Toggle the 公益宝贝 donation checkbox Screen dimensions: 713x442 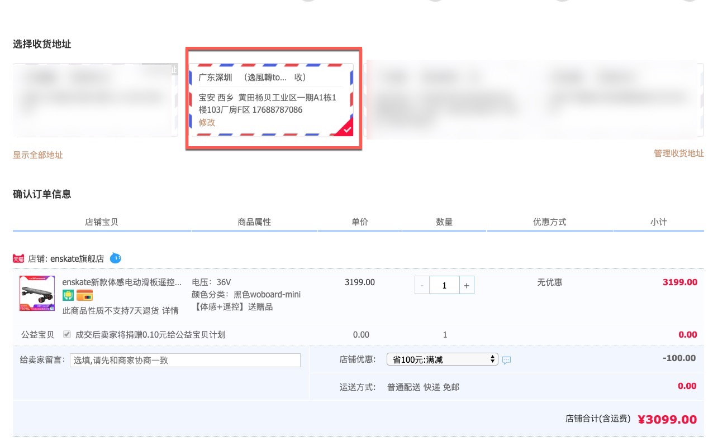click(67, 334)
